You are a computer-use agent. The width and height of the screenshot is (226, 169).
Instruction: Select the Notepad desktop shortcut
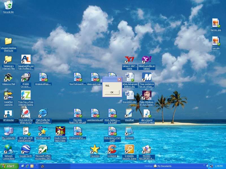[x=129, y=131]
